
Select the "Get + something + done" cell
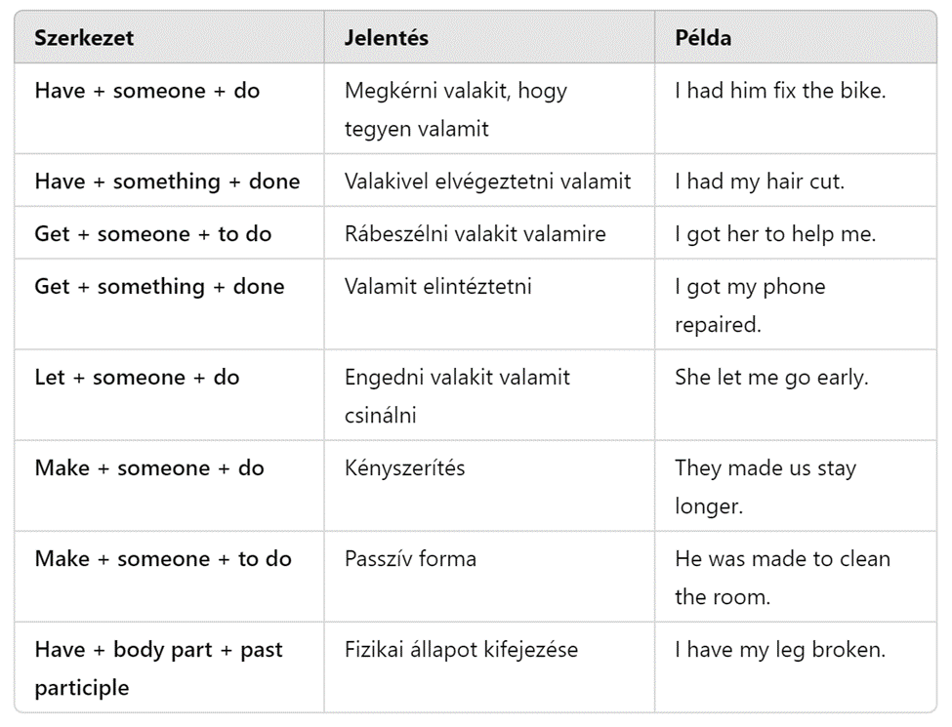point(159,287)
